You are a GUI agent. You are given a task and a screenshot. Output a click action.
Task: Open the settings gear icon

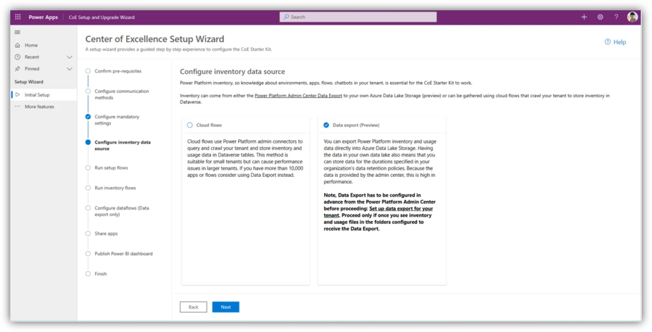600,17
